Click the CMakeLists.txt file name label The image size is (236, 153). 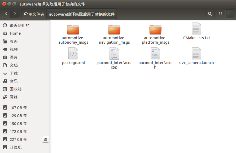click(x=196, y=38)
